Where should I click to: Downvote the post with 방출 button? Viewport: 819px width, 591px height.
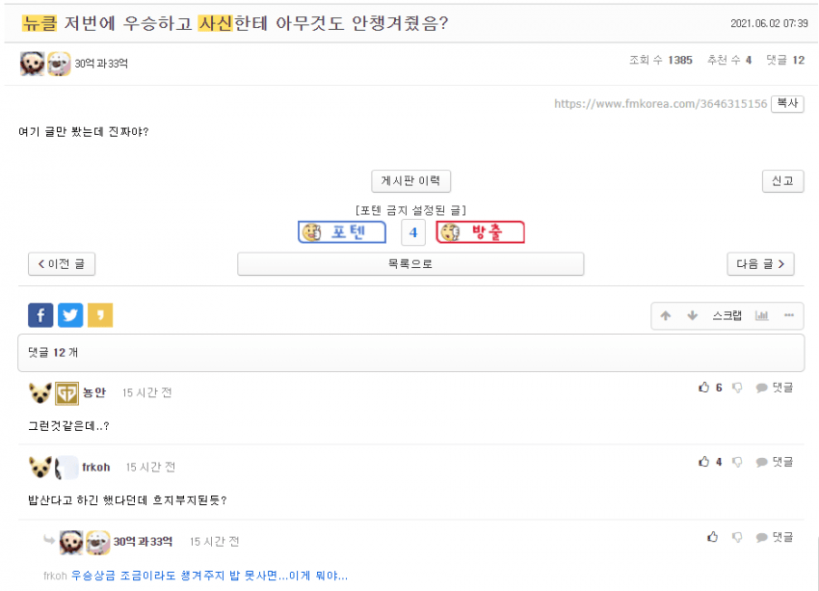pos(480,232)
